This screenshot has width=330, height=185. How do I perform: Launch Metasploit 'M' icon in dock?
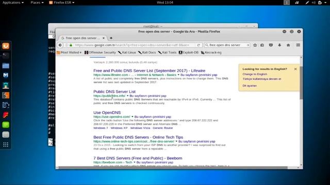pos(6,76)
